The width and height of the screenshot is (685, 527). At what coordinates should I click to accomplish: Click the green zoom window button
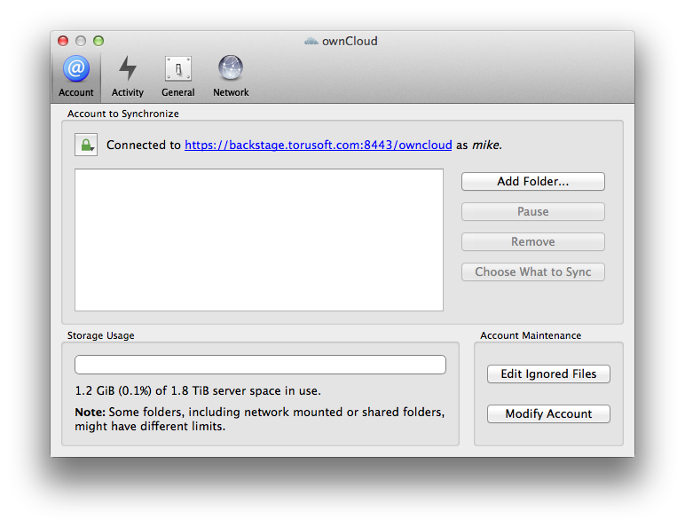point(98,41)
